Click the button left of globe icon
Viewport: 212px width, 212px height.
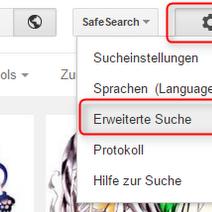click(x=6, y=22)
